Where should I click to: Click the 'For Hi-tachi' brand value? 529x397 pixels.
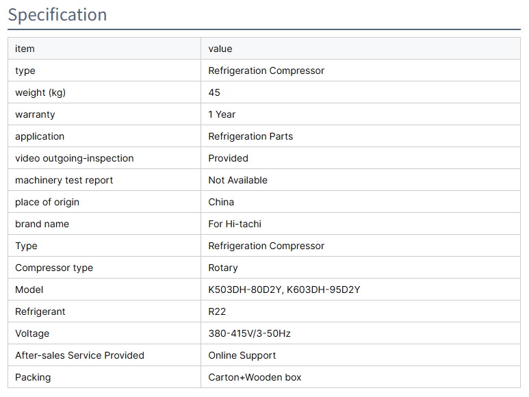coord(235,224)
